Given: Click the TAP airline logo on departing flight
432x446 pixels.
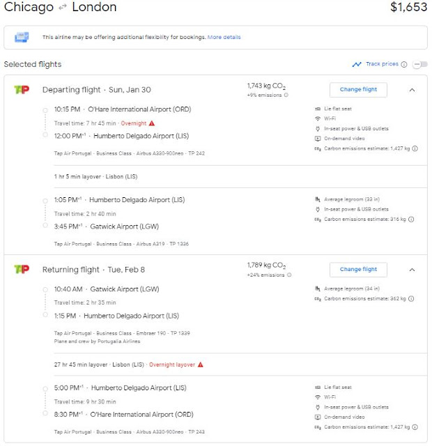Looking at the screenshot, I should click(22, 89).
